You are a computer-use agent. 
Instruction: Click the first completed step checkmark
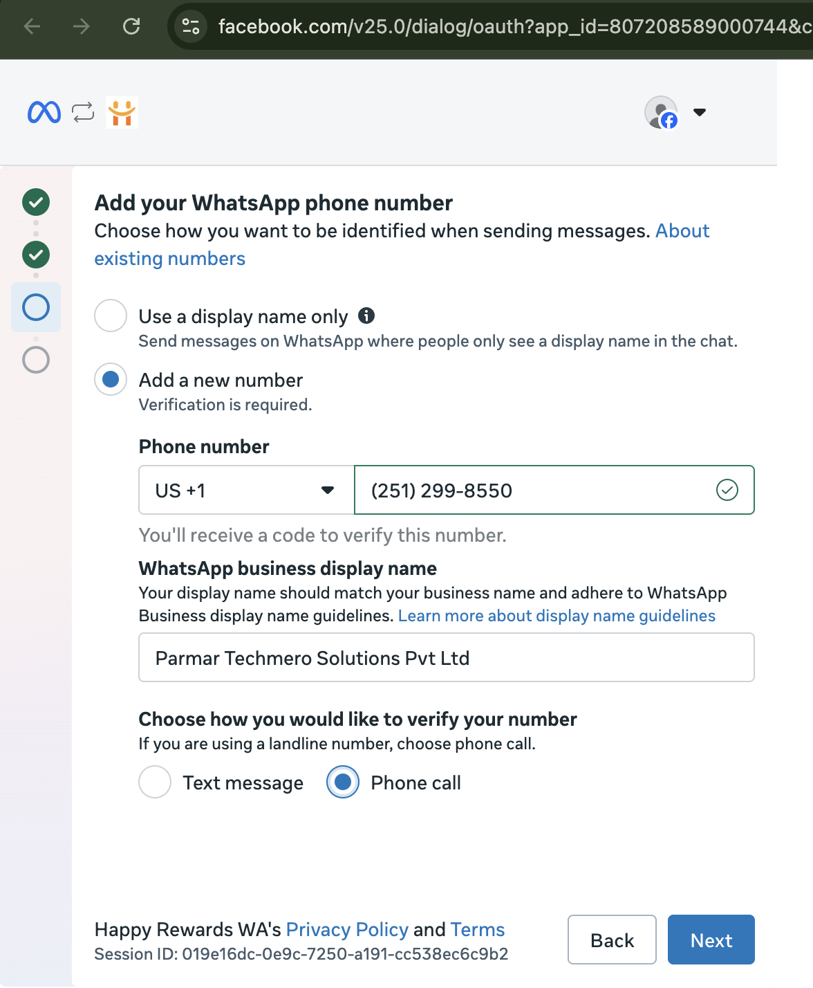click(x=36, y=202)
